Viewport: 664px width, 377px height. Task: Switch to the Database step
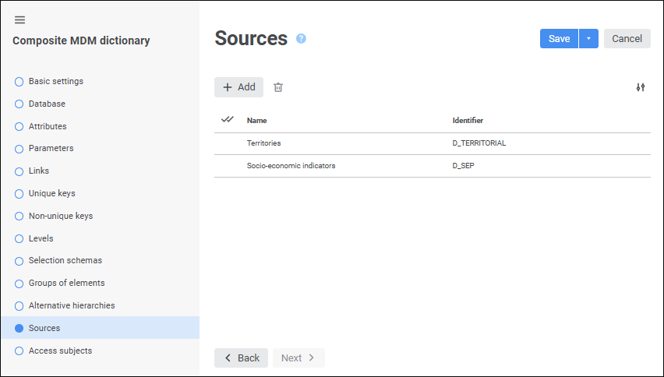(47, 104)
